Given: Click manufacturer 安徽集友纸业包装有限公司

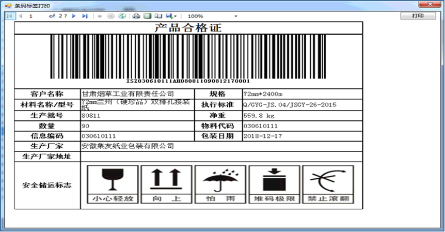Looking at the screenshot, I should (128, 146).
